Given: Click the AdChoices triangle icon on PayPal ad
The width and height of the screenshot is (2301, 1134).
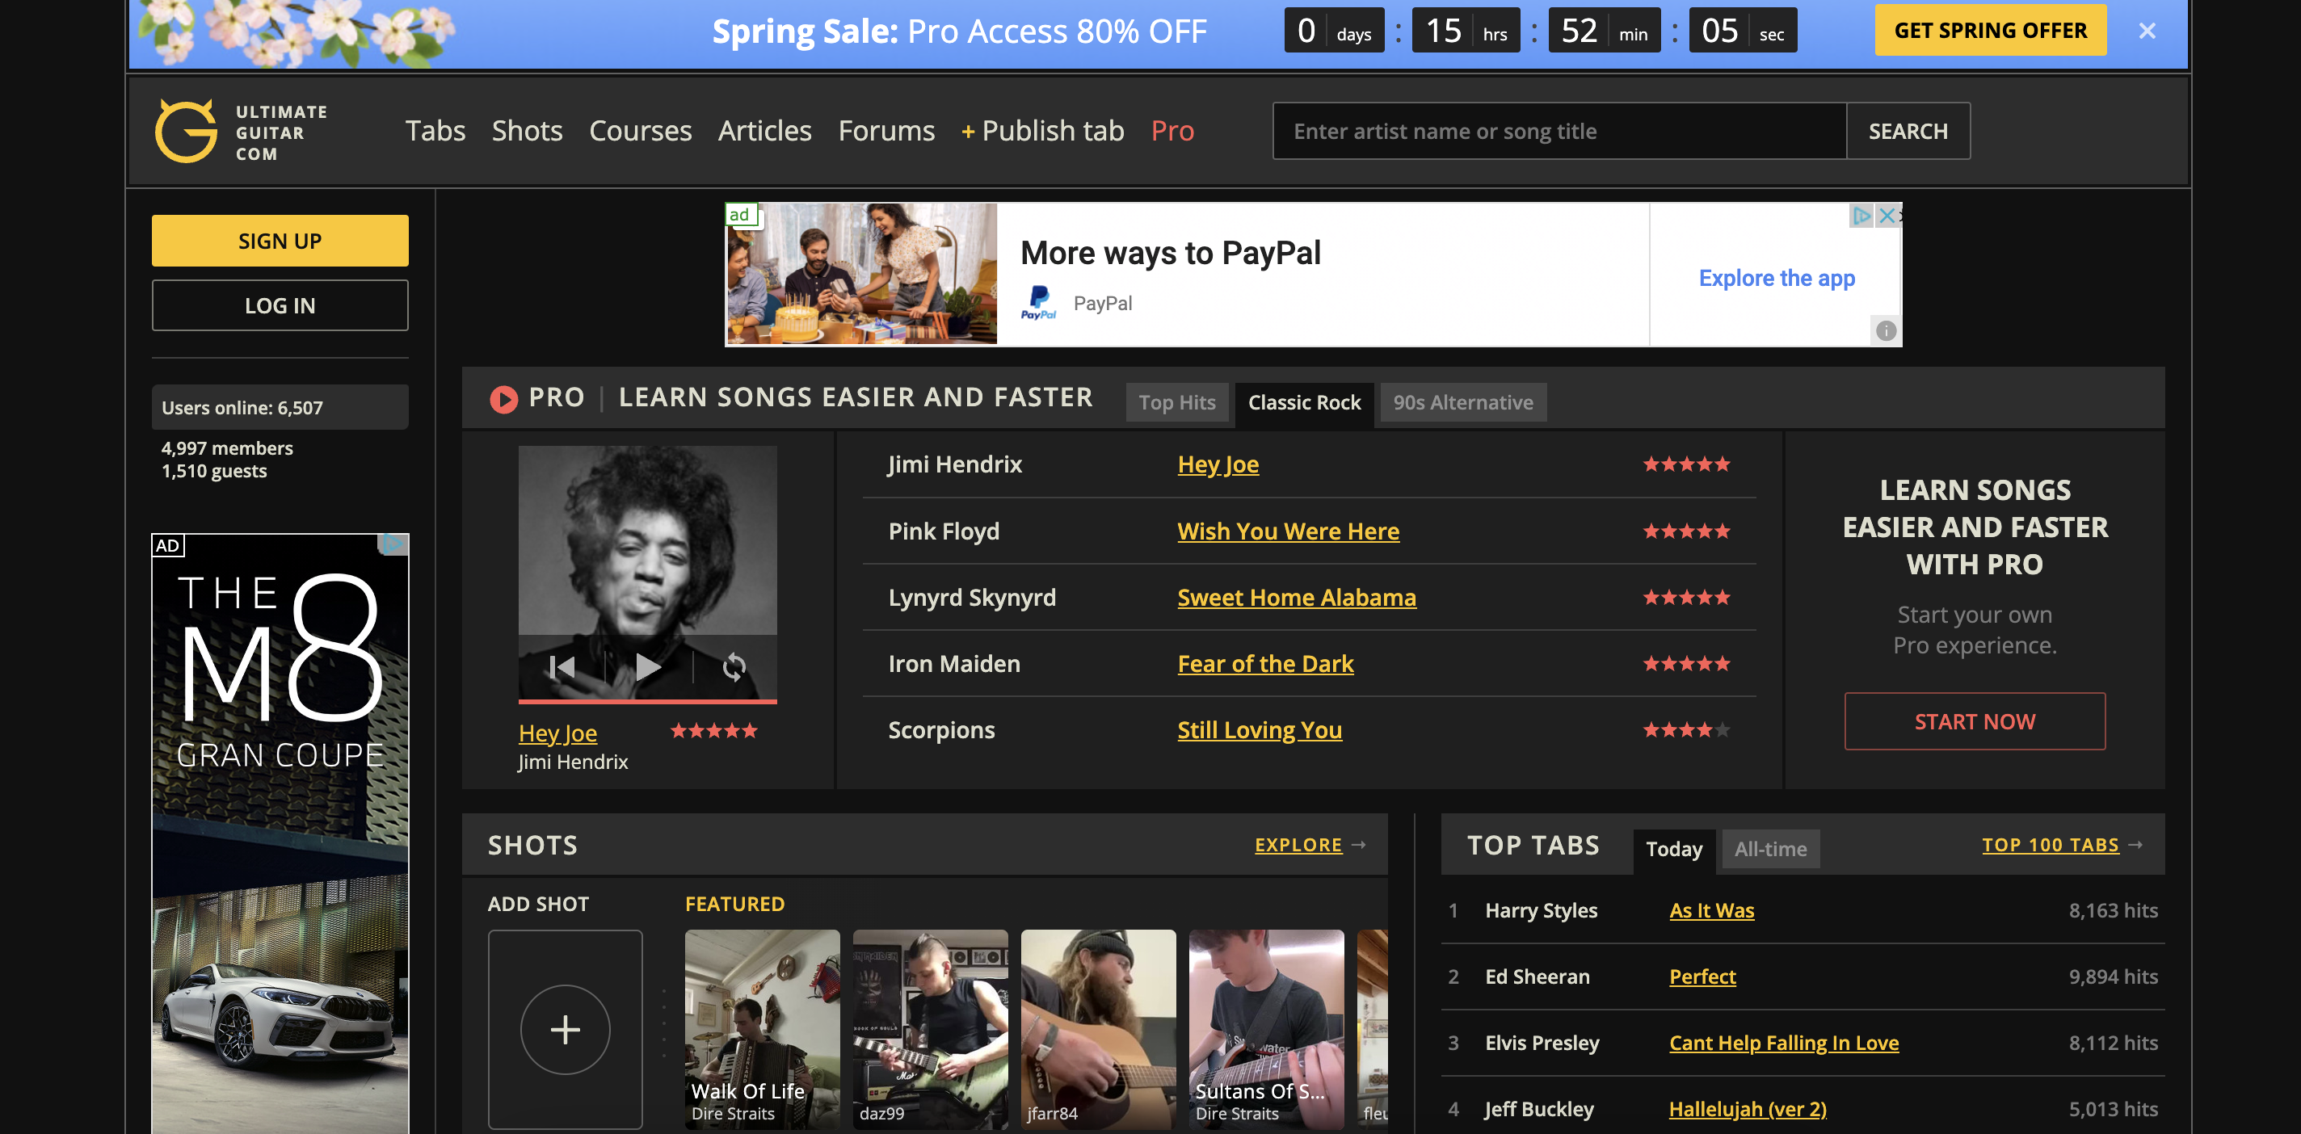Looking at the screenshot, I should click(x=1861, y=215).
